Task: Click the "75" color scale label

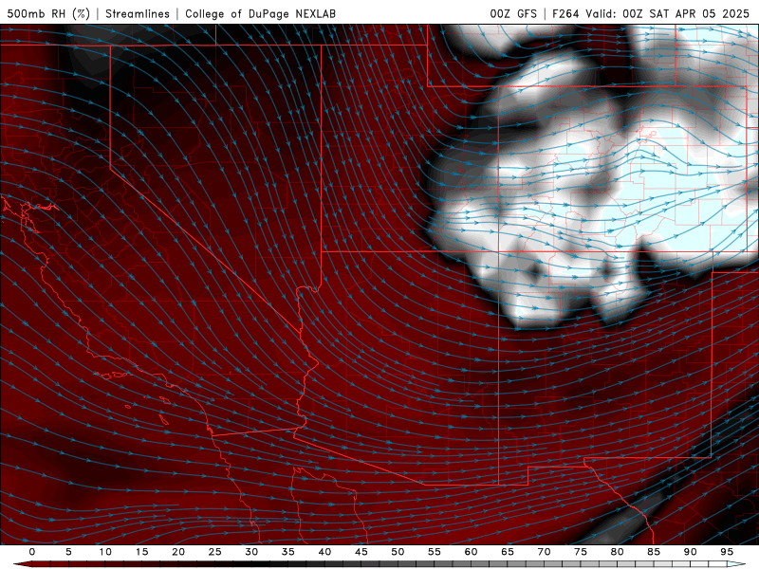Action: 581,552
